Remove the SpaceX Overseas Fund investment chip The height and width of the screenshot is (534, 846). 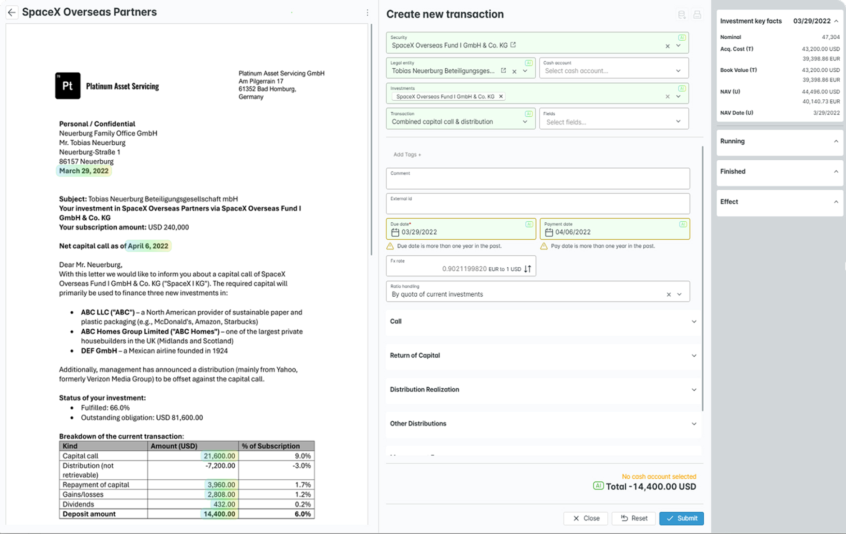pos(501,96)
